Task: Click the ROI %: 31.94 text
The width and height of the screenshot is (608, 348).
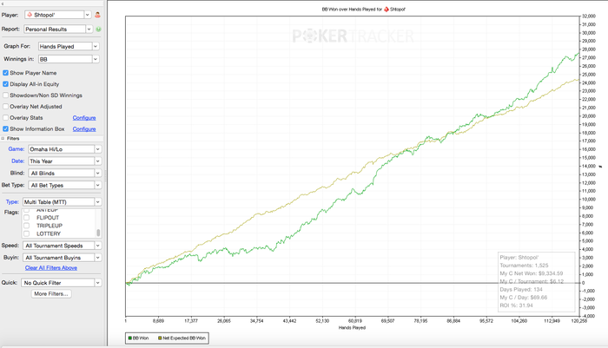Action: (517, 305)
